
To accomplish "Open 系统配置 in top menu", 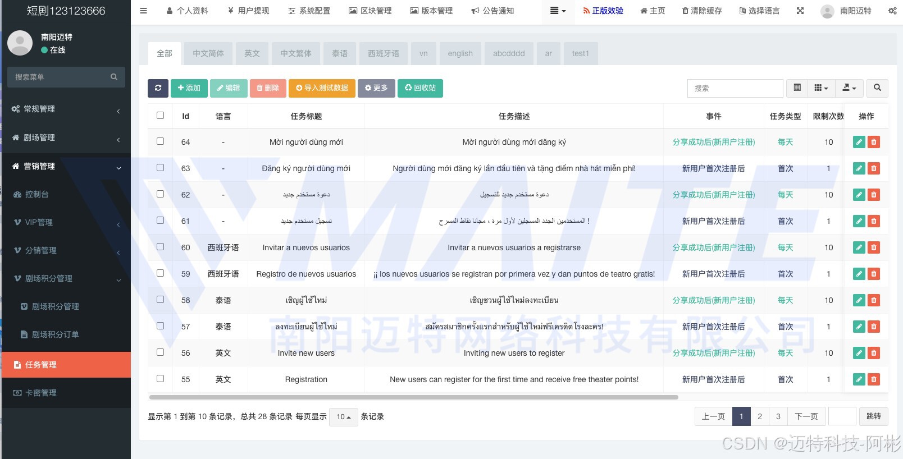I will tap(309, 11).
